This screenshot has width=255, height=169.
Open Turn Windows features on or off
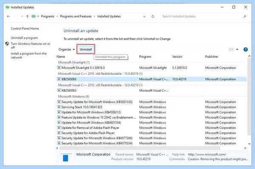click(31, 46)
